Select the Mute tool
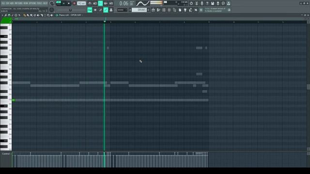The image size is (310, 174). click(38, 15)
